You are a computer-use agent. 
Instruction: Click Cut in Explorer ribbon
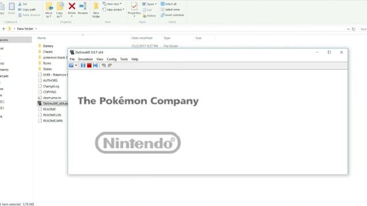(x=23, y=4)
